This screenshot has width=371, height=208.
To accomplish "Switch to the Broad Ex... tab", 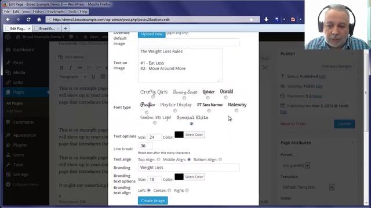I will tap(47, 28).
